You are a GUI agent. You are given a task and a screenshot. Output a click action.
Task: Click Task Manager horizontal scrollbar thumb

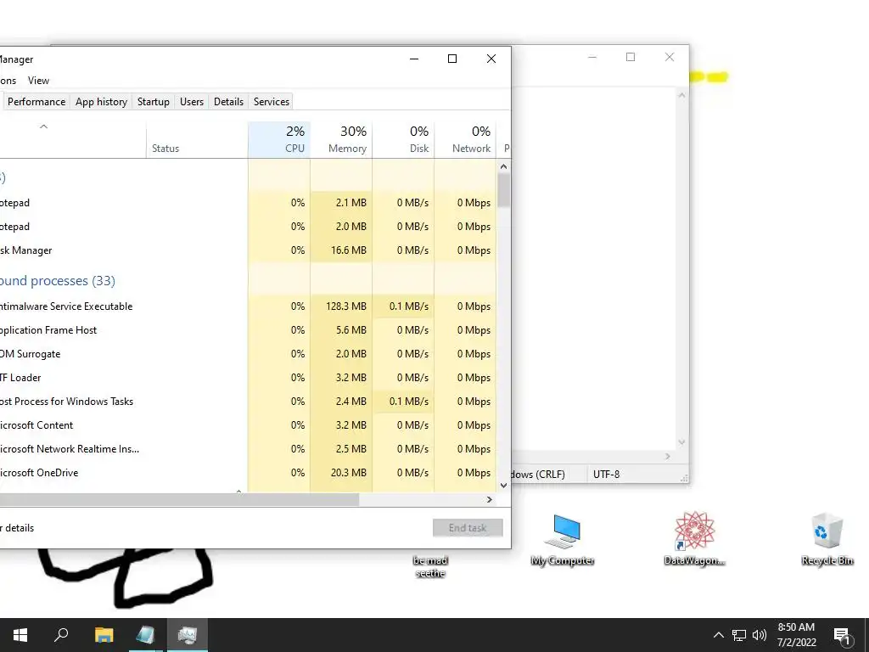click(180, 499)
